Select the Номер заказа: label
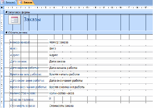The image size is (153, 108). 29,42
